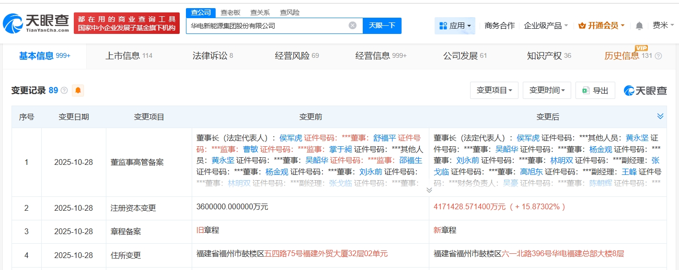The width and height of the screenshot is (679, 270).
Task: Open the 变更项目 filter dropdown
Action: tap(494, 90)
